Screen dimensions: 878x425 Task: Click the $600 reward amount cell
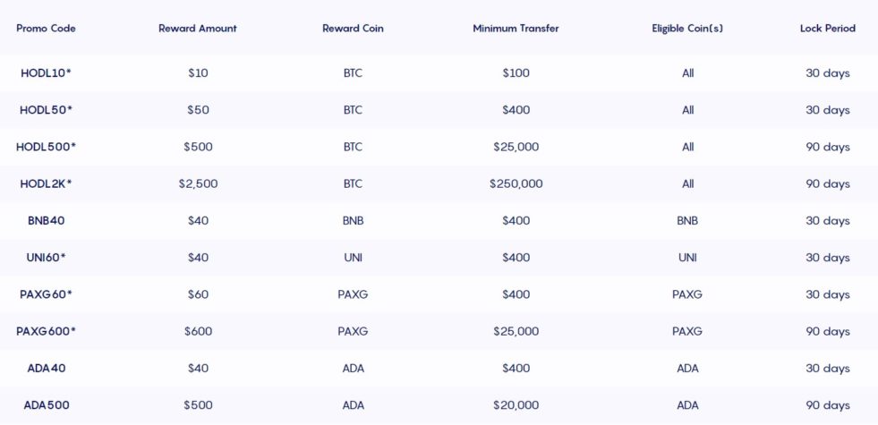tap(198, 332)
